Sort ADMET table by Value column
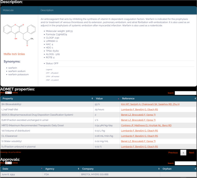This screenshot has height=178, width=197. click(x=106, y=98)
